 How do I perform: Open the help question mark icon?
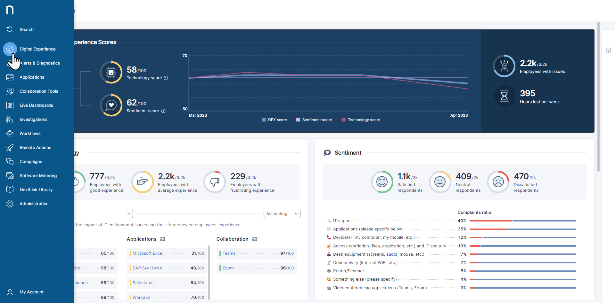608,50
